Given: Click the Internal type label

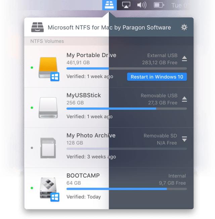Looking at the screenshot, I should click(177, 176).
